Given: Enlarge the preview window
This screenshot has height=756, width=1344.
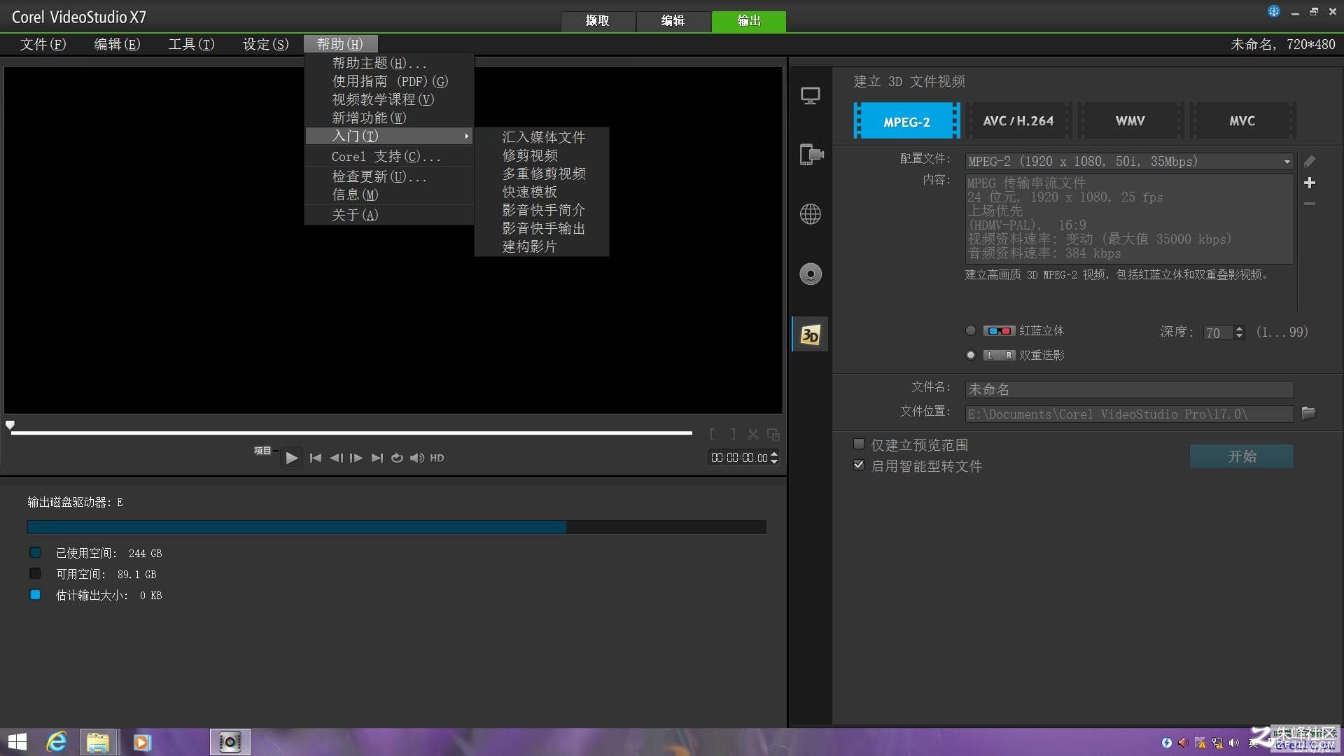Looking at the screenshot, I should point(773,435).
